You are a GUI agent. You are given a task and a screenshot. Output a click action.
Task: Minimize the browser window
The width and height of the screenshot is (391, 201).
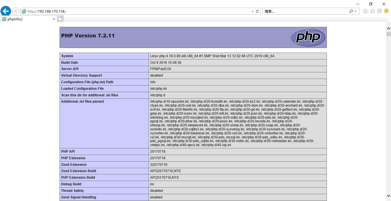(358, 4)
